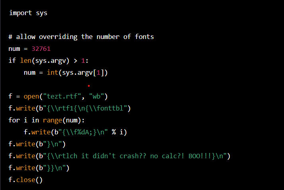Viewport: 284px width, 190px height.
Task: Click the 'import sys' line
Action: pos(28,13)
